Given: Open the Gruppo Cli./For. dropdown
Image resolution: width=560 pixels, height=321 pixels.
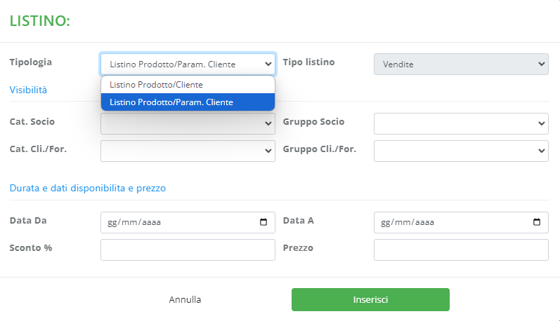Looking at the screenshot, I should coord(460,151).
